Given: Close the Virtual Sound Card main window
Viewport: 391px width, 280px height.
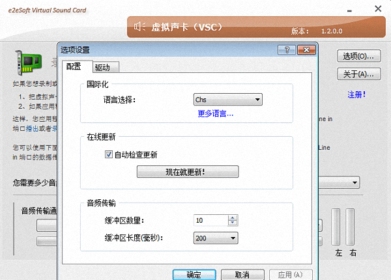Looking at the screenshot, I should pyautogui.click(x=378, y=8).
